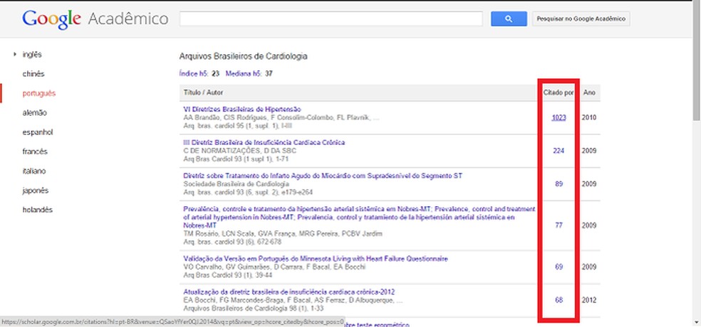Select italiano language category
Viewport: 701px width, 327px height.
(x=35, y=171)
